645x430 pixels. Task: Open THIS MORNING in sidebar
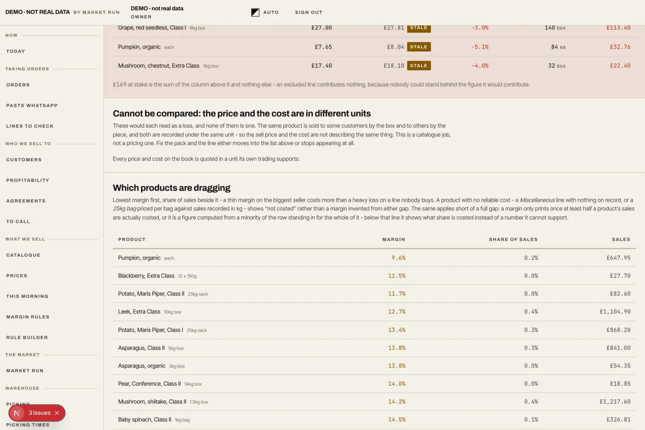(27, 297)
